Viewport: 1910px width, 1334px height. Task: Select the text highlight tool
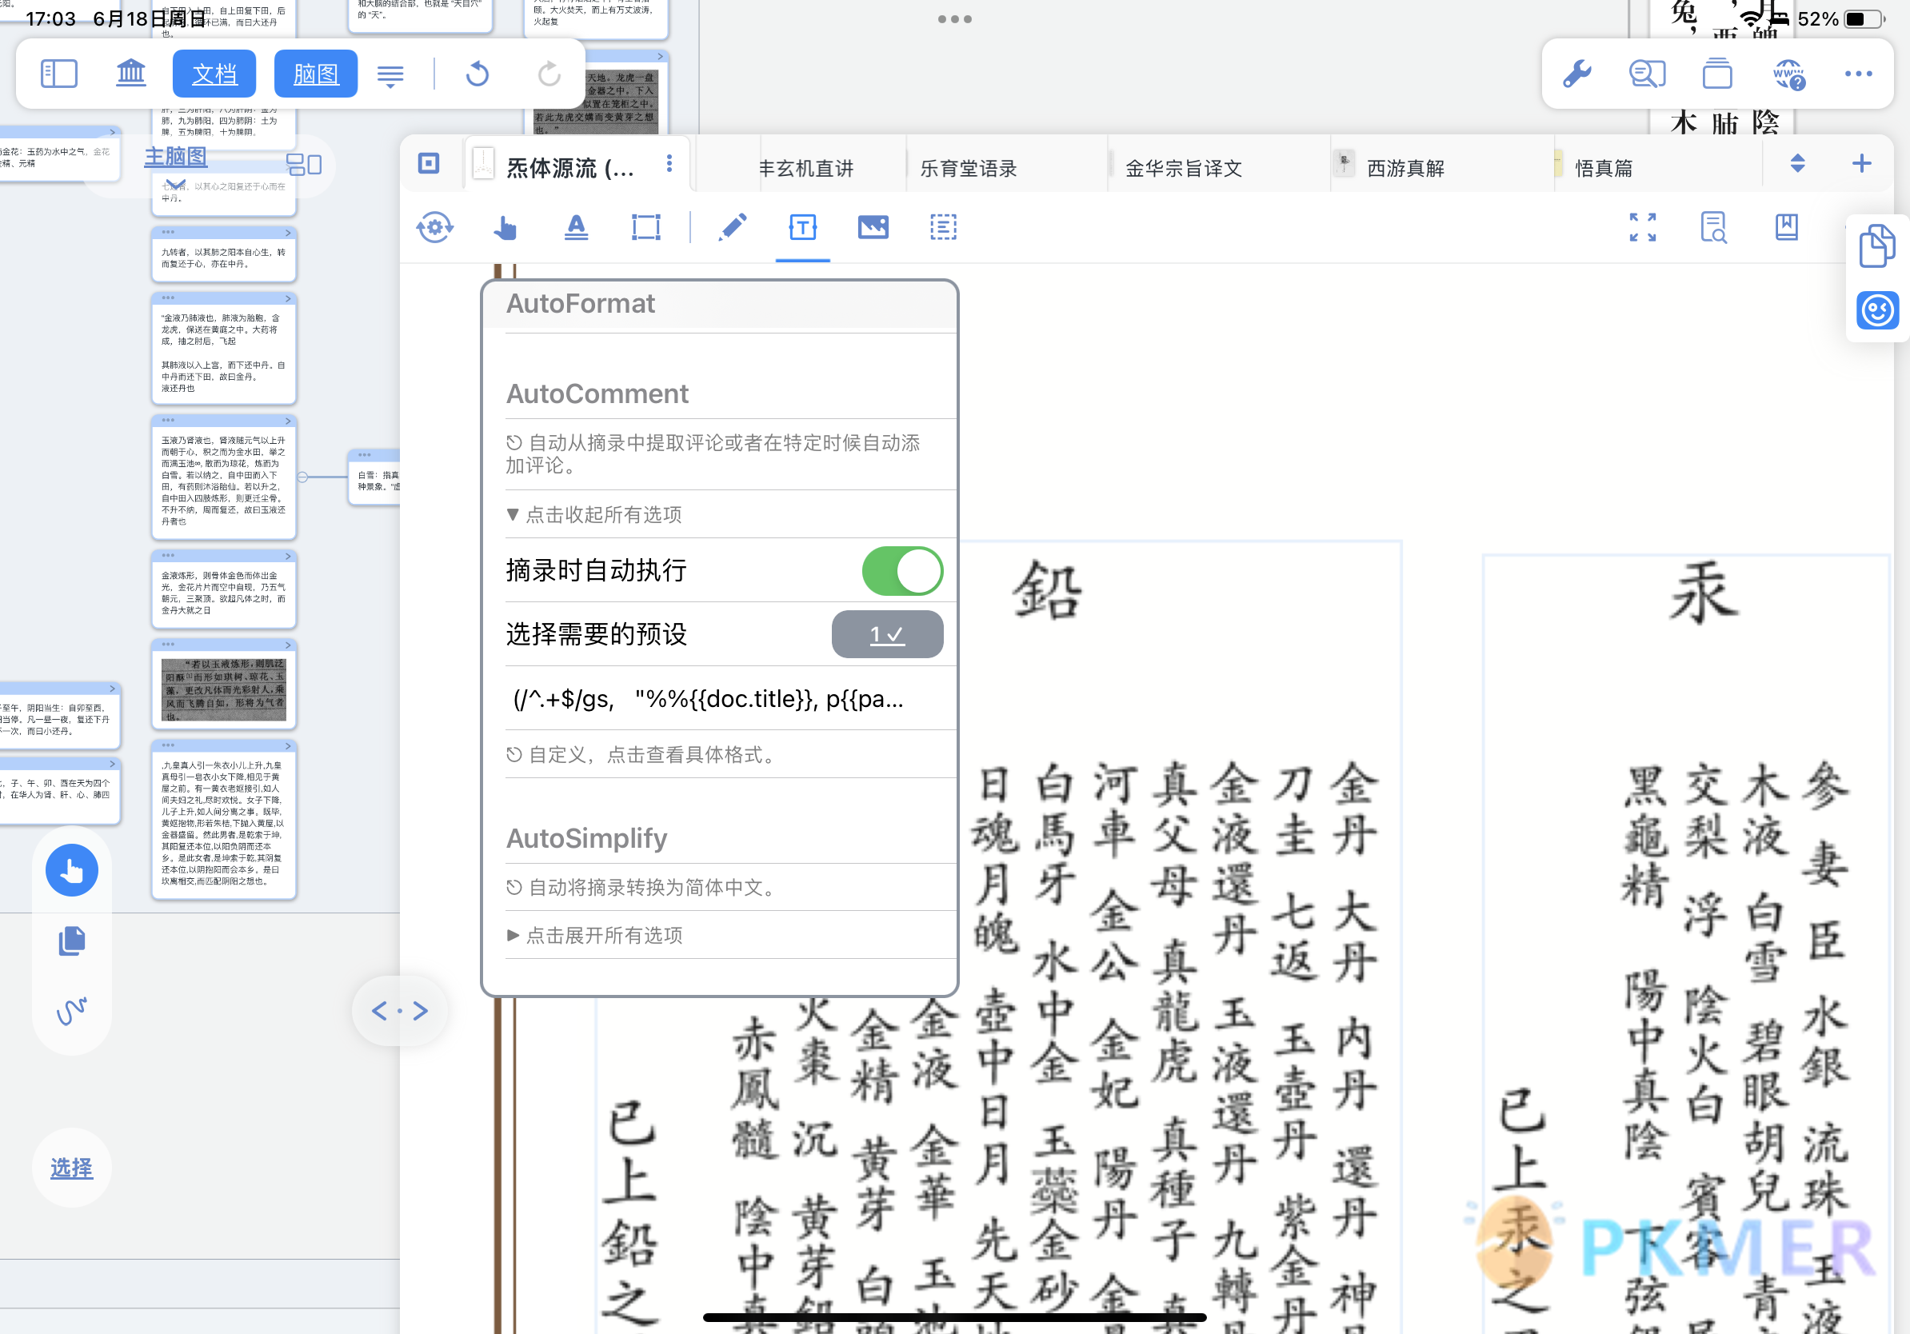tap(576, 226)
